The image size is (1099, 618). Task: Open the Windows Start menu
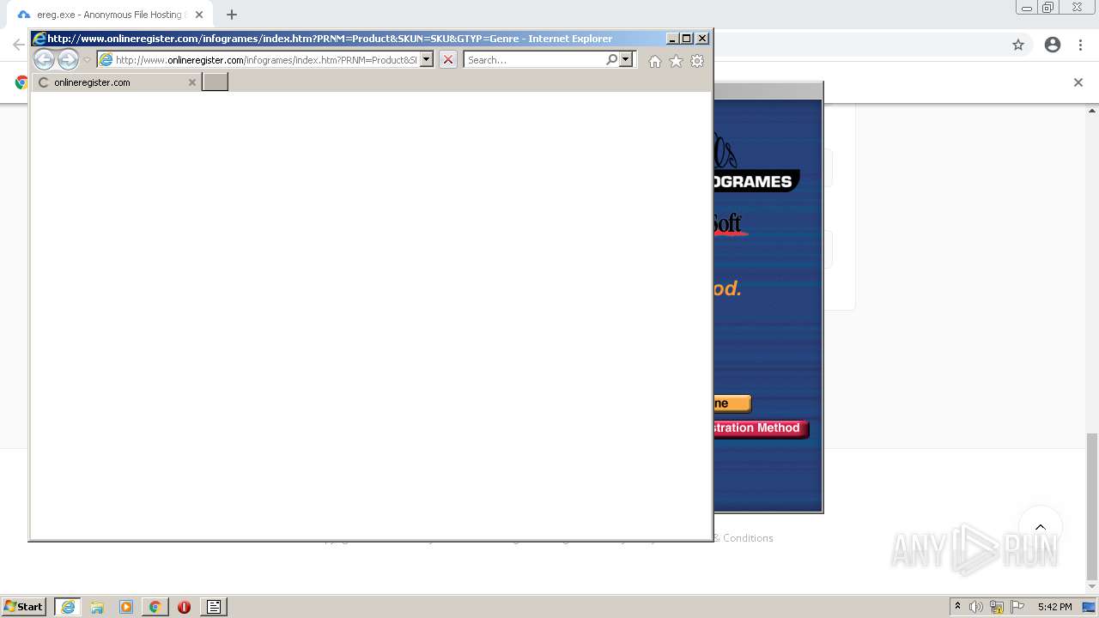coord(23,607)
